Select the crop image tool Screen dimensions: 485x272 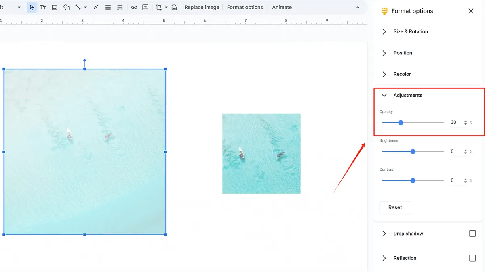(159, 8)
